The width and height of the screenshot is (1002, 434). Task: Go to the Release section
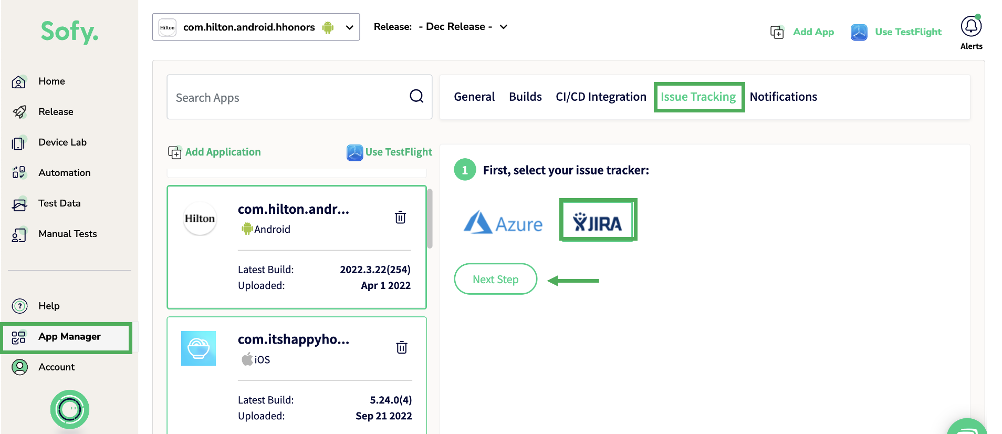click(x=56, y=112)
